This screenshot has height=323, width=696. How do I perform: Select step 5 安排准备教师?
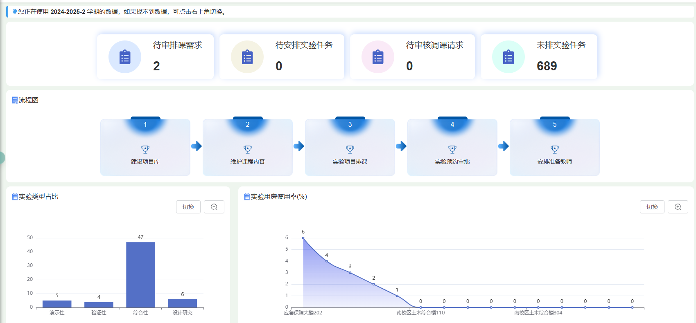tap(555, 147)
